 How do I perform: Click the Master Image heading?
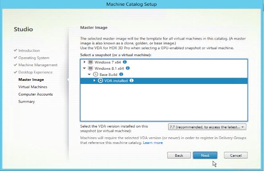[94, 28]
